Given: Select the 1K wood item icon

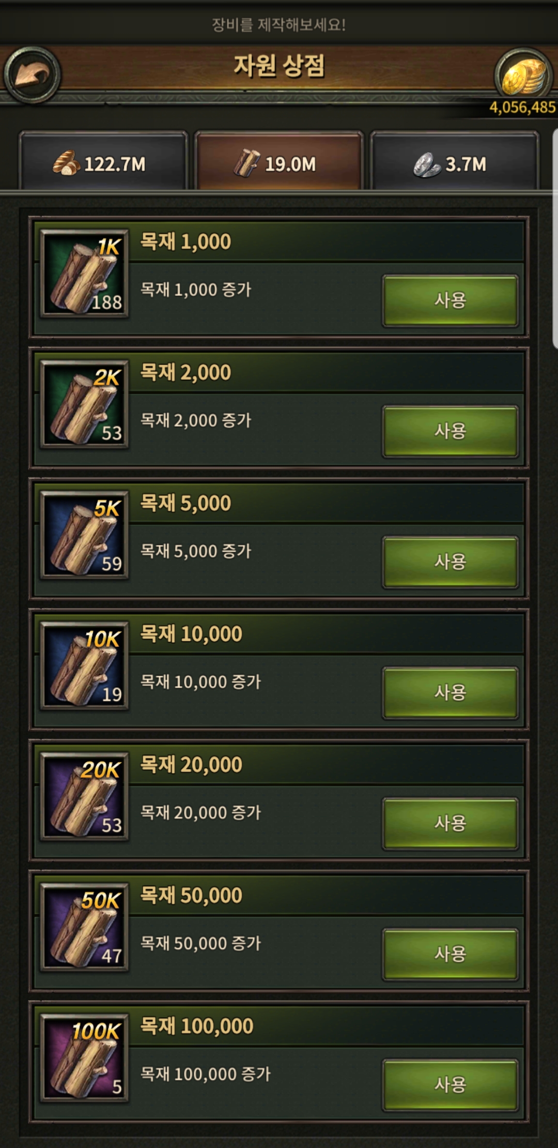Looking at the screenshot, I should coord(85,273).
